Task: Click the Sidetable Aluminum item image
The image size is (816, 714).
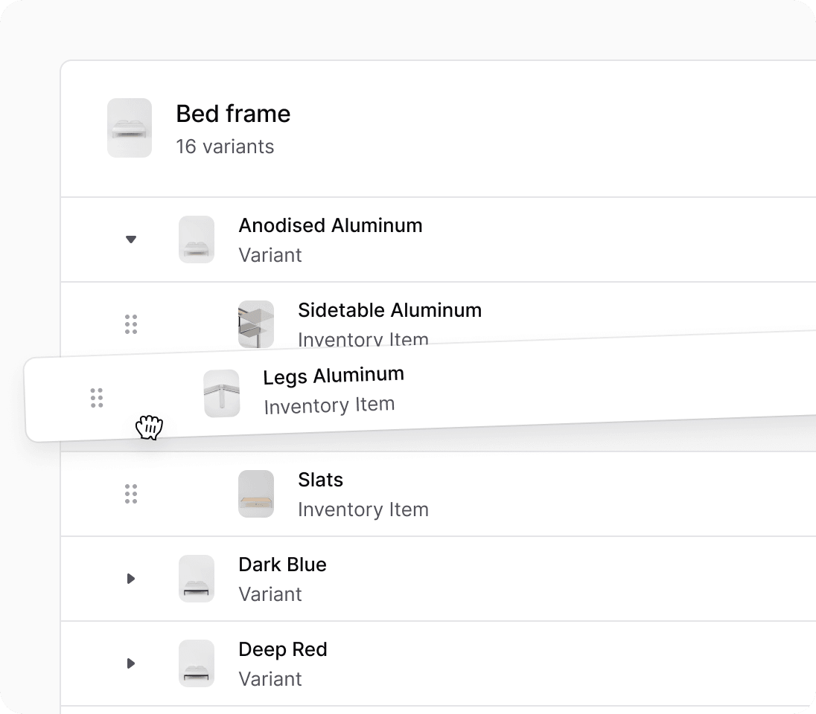Action: [256, 324]
